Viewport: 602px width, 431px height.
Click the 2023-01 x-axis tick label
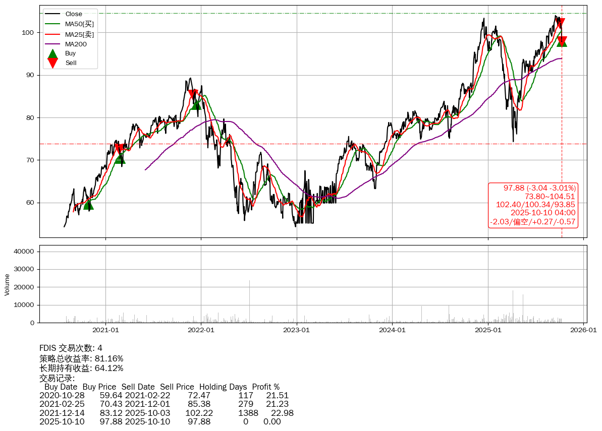coord(297,330)
